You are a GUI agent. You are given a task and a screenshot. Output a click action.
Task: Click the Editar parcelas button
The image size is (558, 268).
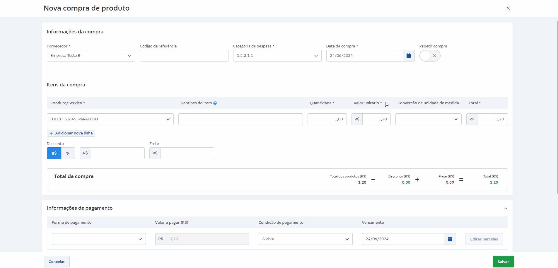pyautogui.click(x=484, y=239)
